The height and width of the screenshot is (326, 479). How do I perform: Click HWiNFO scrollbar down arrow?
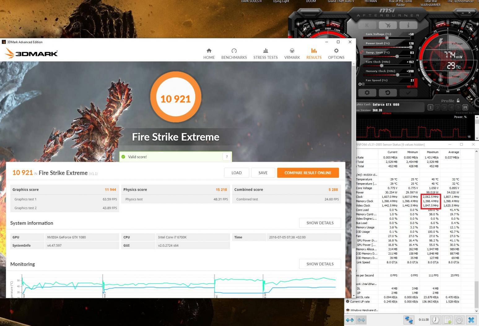(477, 311)
